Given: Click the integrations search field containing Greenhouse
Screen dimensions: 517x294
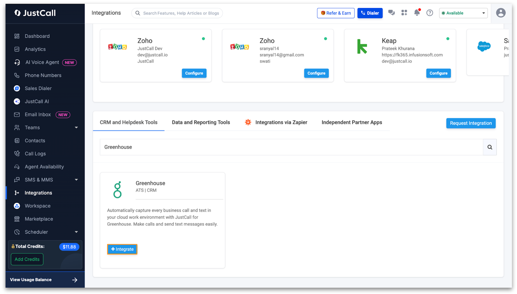Looking at the screenshot, I should coord(291,147).
